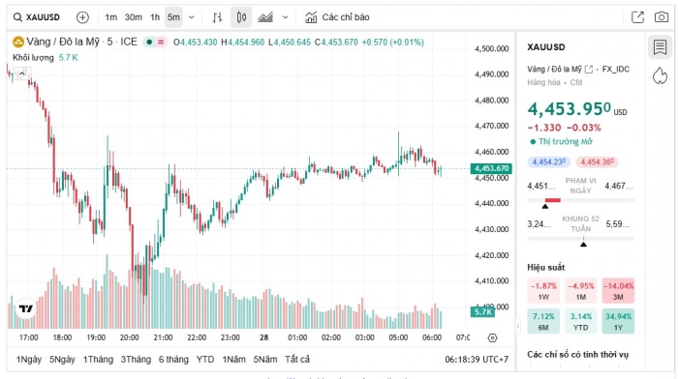Select the candlestick chart style icon
678x379 pixels.
pos(241,17)
